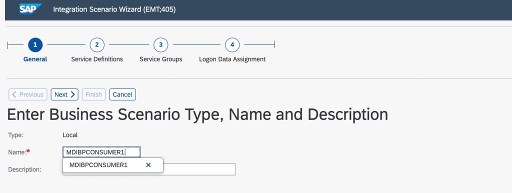Image resolution: width=512 pixels, height=193 pixels.
Task: Go back with the Previous button
Action: tap(28, 94)
